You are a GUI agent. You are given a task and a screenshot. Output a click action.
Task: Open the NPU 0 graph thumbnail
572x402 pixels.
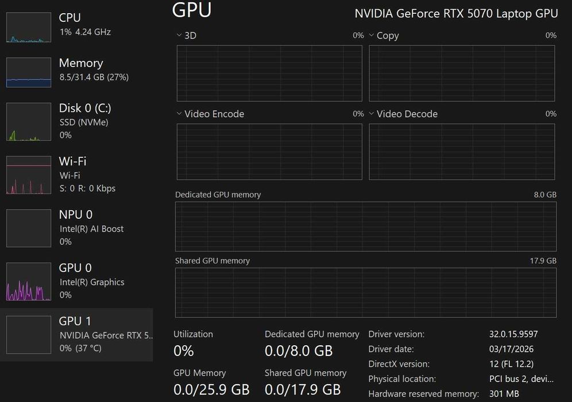[29, 228]
